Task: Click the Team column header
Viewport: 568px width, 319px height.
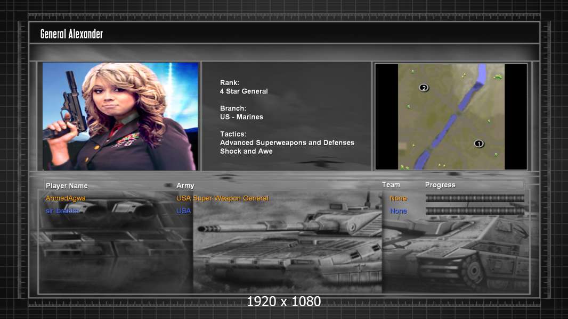Action: (x=391, y=184)
